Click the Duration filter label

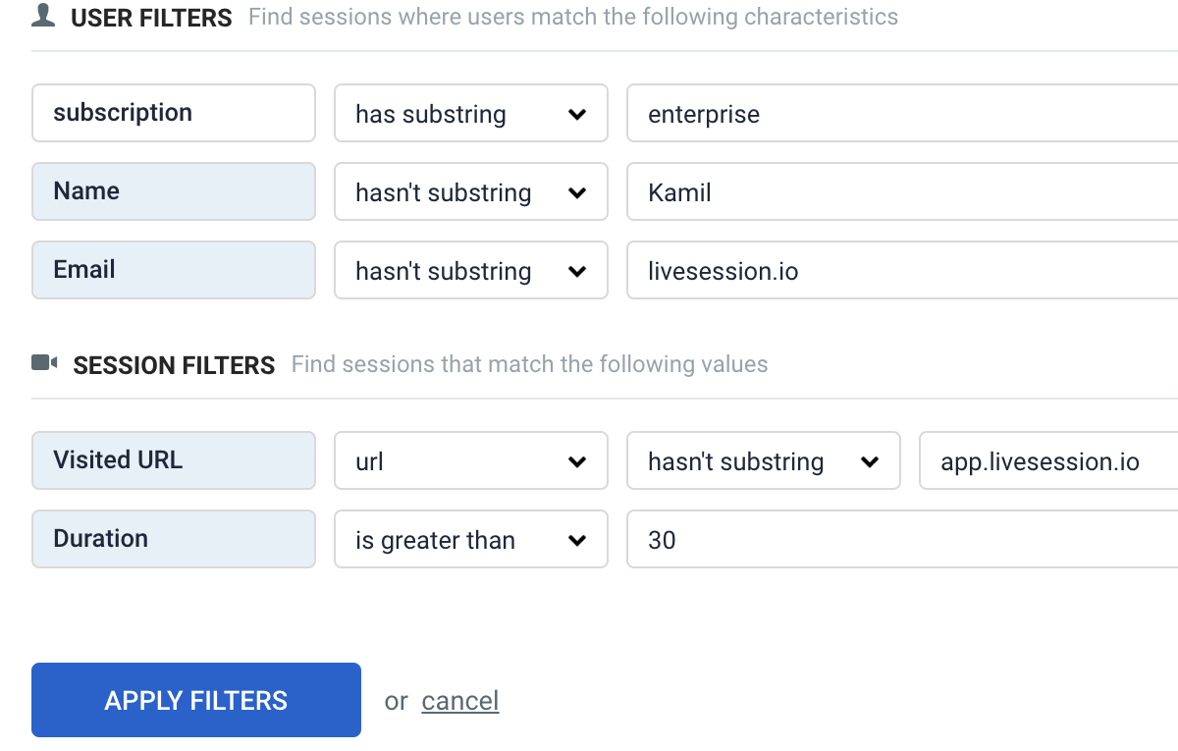[x=173, y=539]
